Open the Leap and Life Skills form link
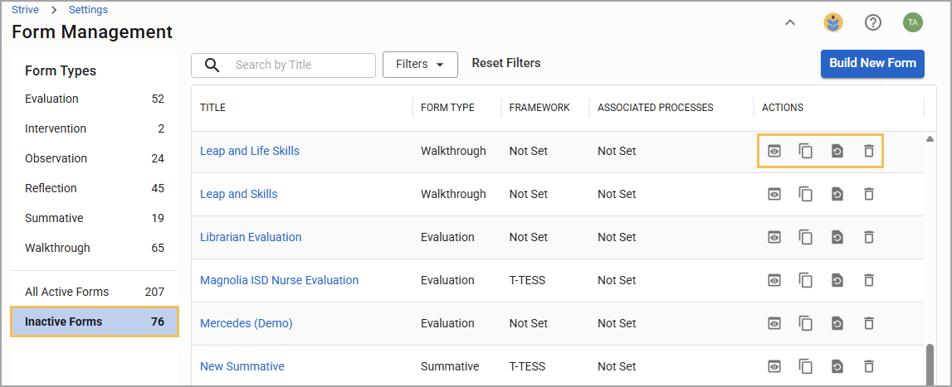The height and width of the screenshot is (387, 952). (250, 151)
